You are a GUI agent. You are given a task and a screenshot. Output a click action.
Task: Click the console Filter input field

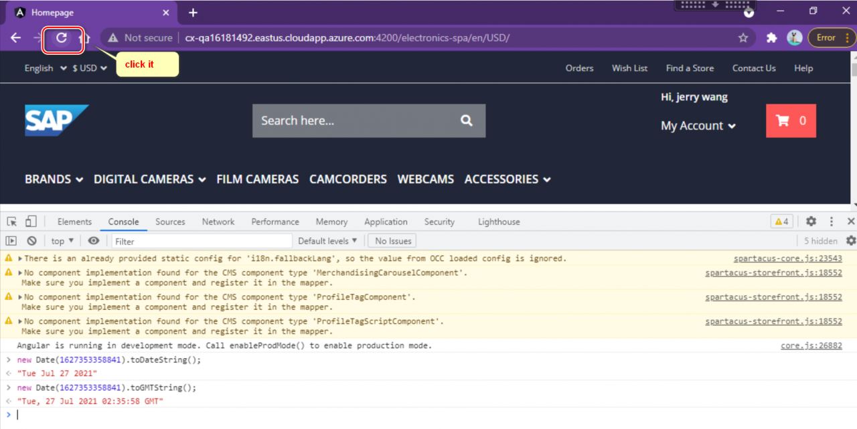coord(202,241)
